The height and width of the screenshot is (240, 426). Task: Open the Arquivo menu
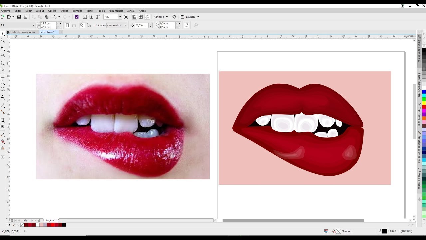5,11
